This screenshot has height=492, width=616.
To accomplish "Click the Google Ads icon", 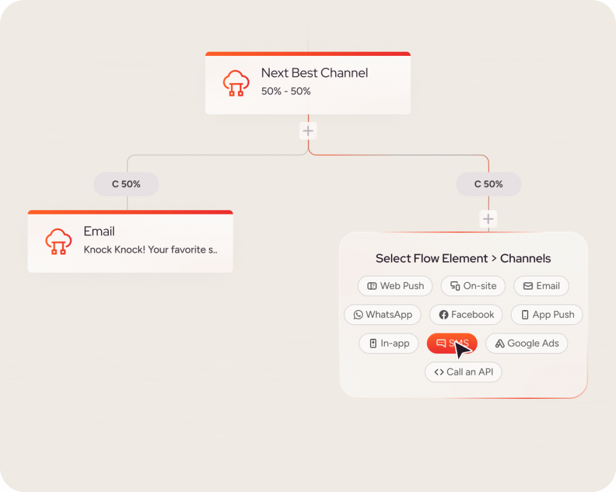I will [500, 343].
